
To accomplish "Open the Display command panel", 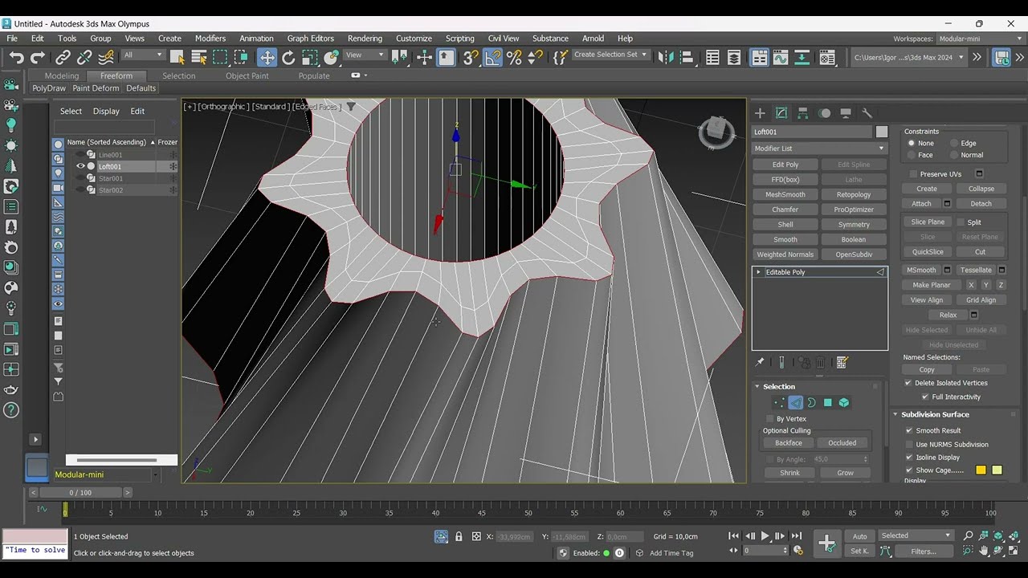I will point(846,113).
